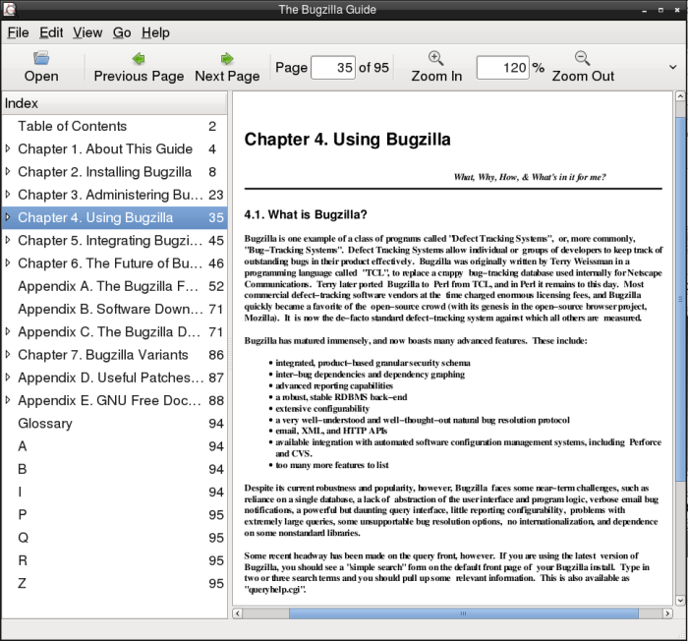Expand Chapter 2. Installing Bugzilla node
This screenshot has width=688, height=641.
pyautogui.click(x=9, y=172)
